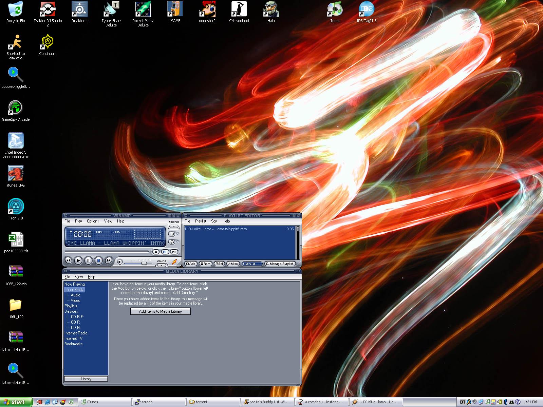Viewport: 543px width, 407px height.
Task: Click Add Items to Media Library
Action: coord(160,311)
